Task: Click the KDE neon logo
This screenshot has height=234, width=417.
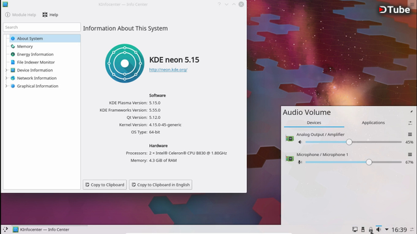Action: [124, 64]
